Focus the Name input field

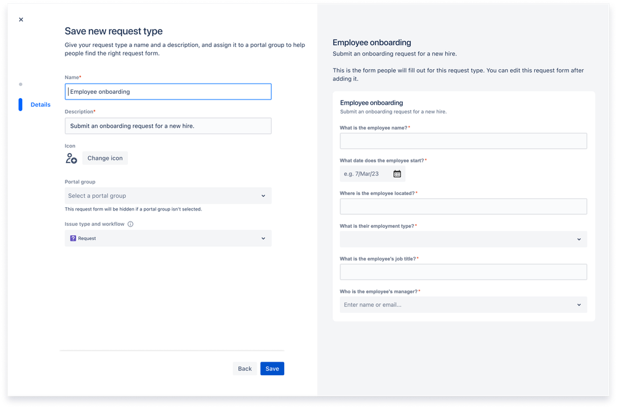pos(168,92)
